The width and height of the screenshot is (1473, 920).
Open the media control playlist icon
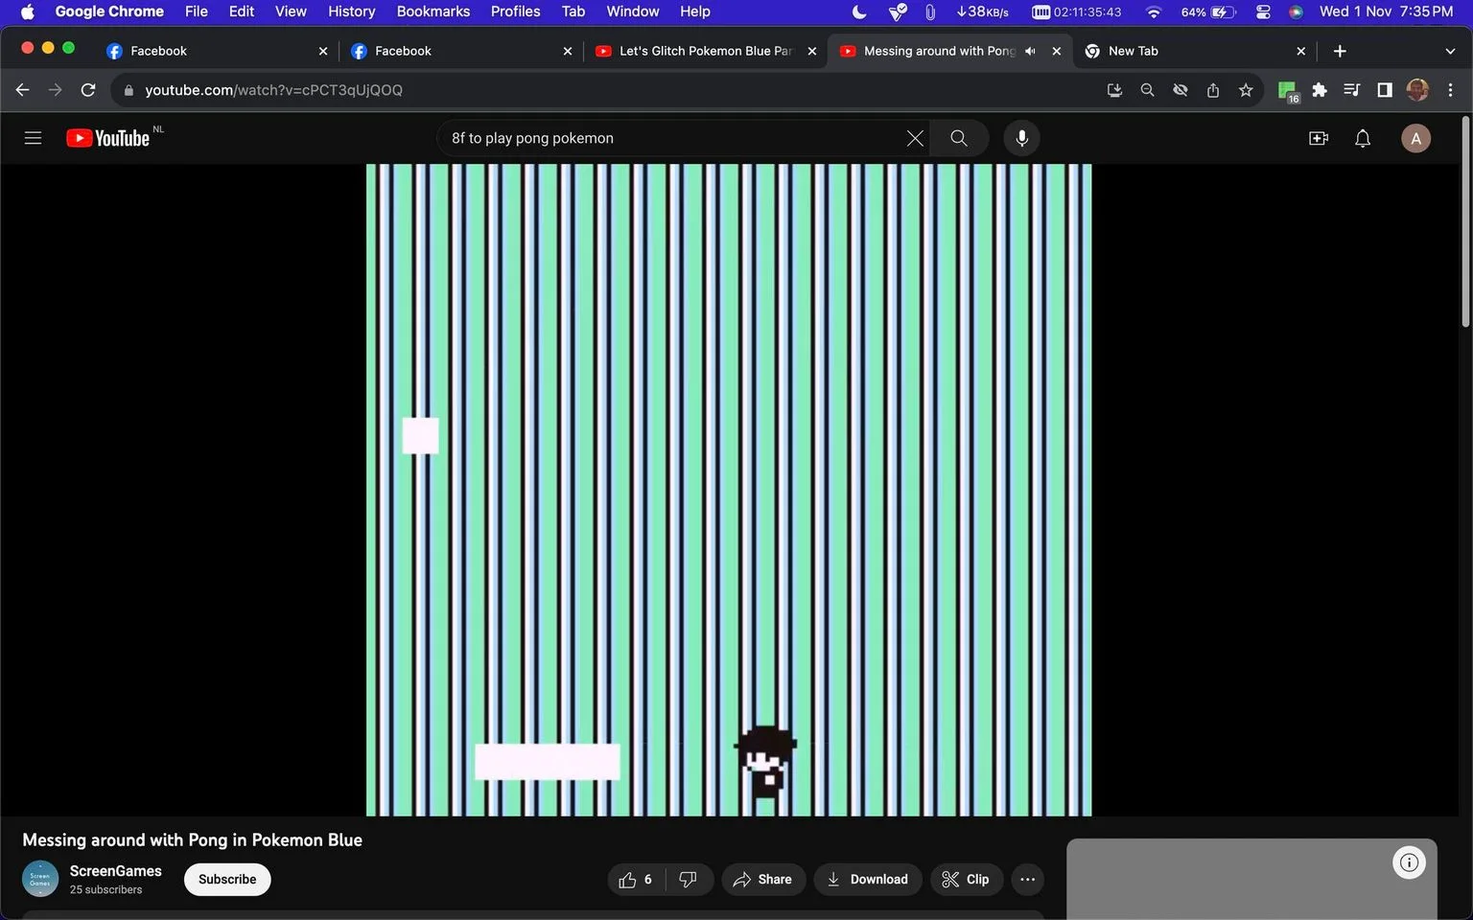point(1352,90)
